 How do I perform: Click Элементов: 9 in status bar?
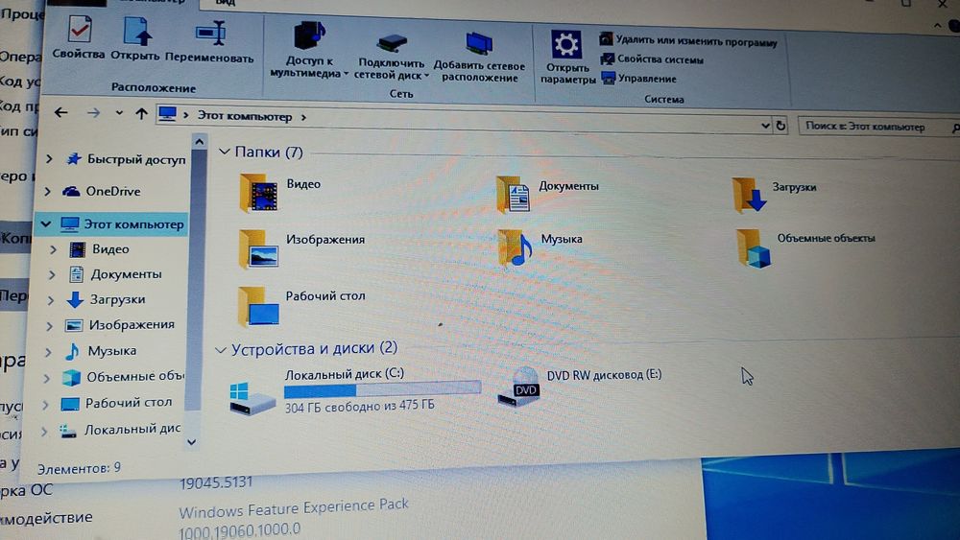point(79,468)
